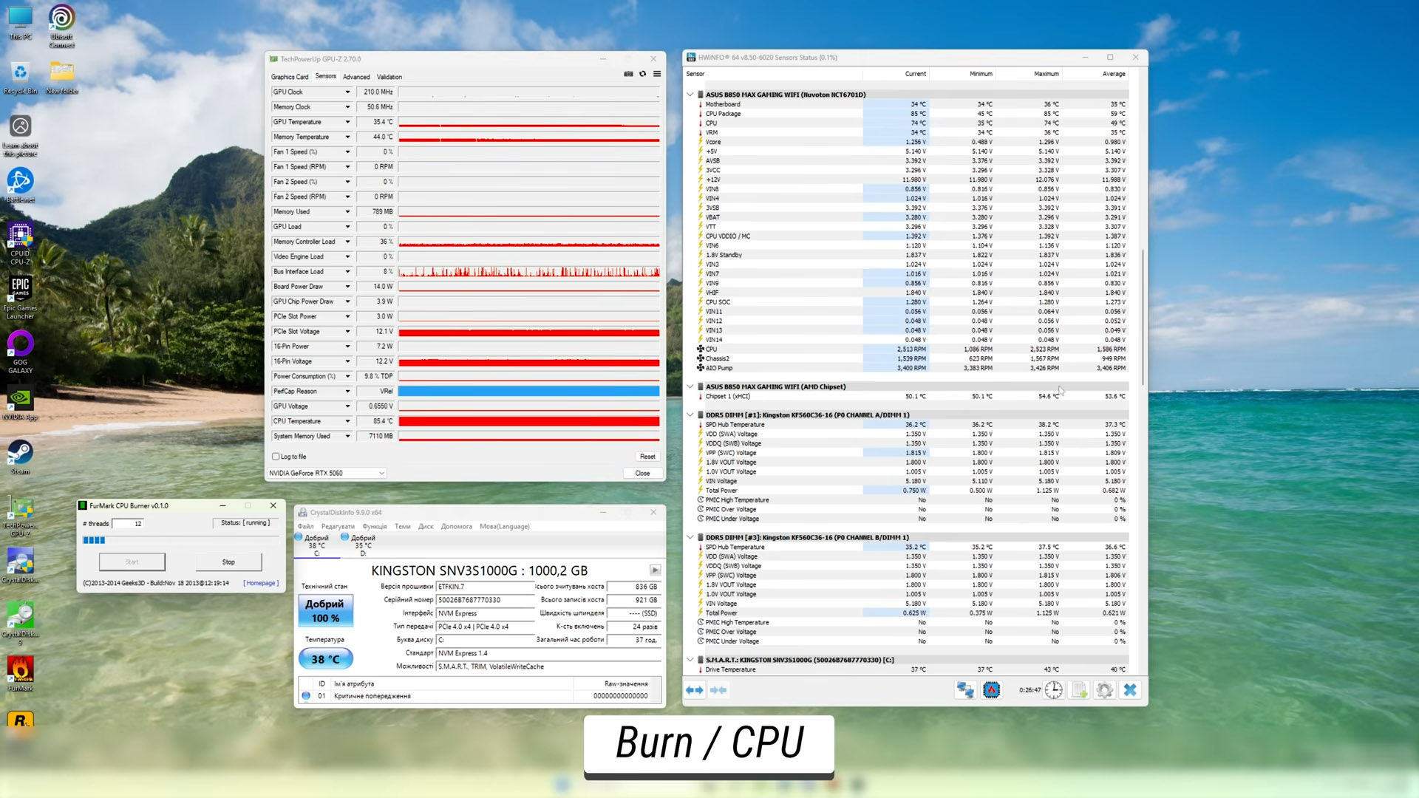This screenshot has height=798, width=1419.
Task: Open This PC desktop icon
Action: (x=20, y=23)
